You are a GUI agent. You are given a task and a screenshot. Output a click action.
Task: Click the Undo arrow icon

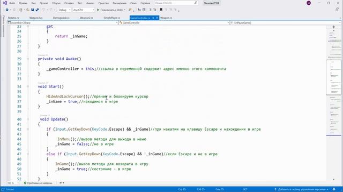coord(43,10)
